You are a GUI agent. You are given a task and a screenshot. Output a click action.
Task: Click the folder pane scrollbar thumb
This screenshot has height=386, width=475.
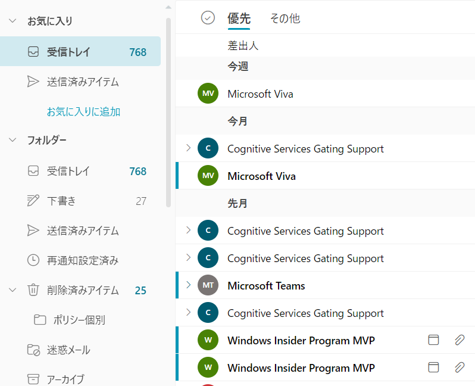(x=168, y=113)
